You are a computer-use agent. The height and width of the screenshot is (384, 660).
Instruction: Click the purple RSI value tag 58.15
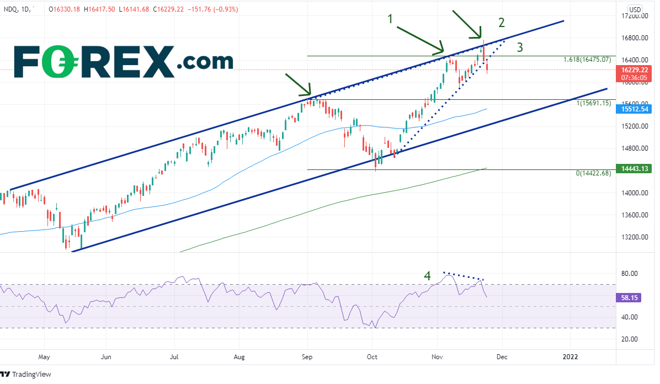point(627,297)
